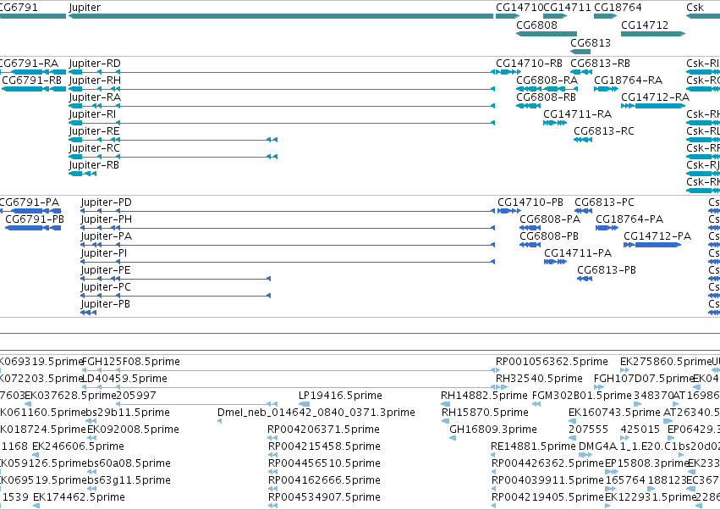Click EST label EK275860.5prime

coord(665,362)
